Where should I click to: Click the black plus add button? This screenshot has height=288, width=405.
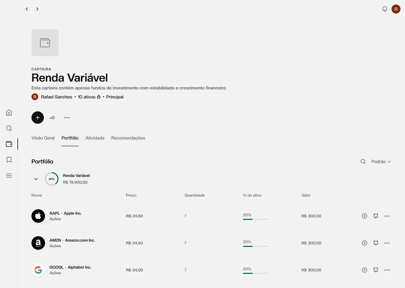[x=38, y=118]
